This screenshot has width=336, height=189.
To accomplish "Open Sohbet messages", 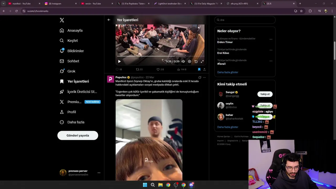I will tap(69, 61).
